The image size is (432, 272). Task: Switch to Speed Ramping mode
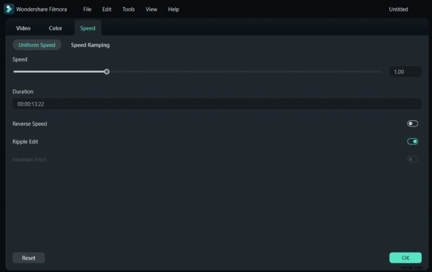(90, 45)
